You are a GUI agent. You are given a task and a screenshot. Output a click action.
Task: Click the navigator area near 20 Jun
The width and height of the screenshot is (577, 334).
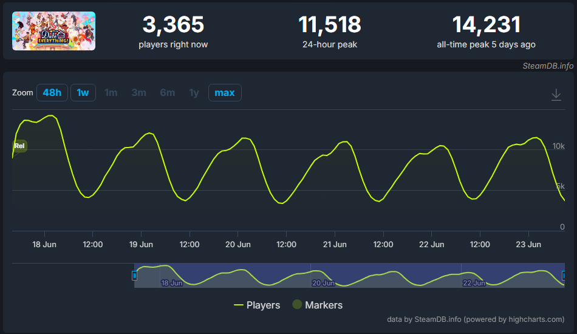tap(323, 283)
